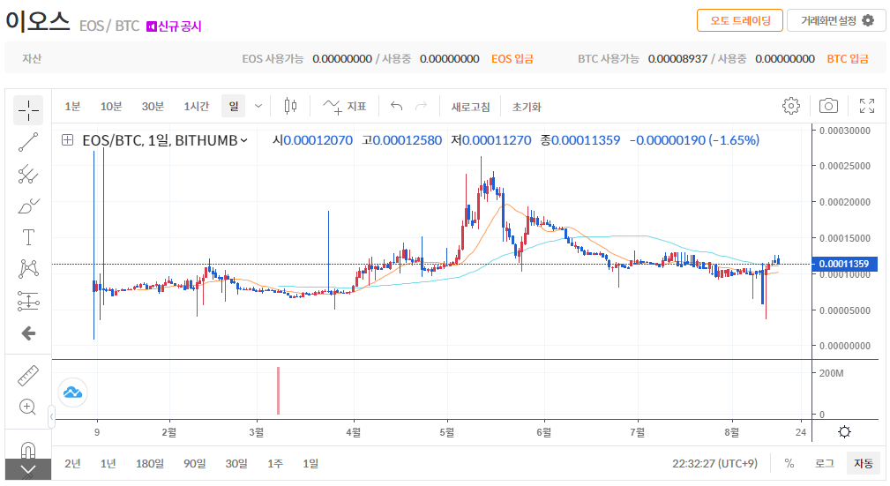Image resolution: width=890 pixels, height=486 pixels.
Task: Select the 10분 interval
Action: pyautogui.click(x=111, y=106)
